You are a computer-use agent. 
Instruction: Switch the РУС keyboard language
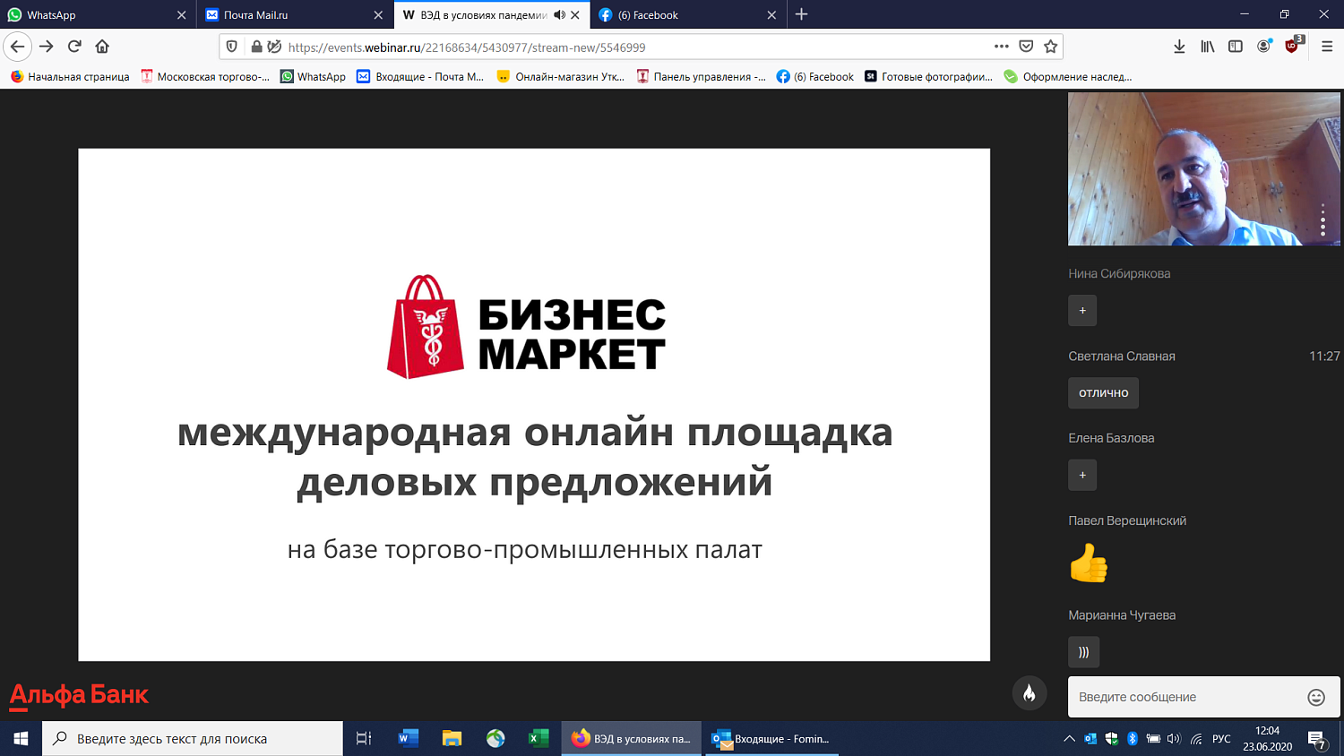point(1221,739)
